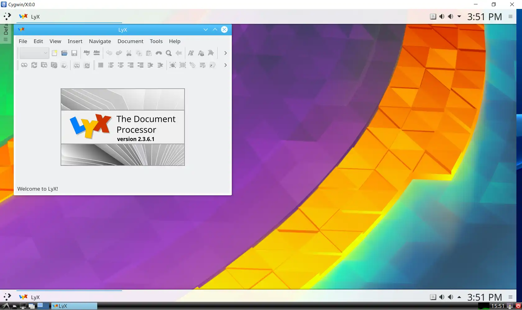
Task: Run the spellchecker icon
Action: pyautogui.click(x=87, y=53)
